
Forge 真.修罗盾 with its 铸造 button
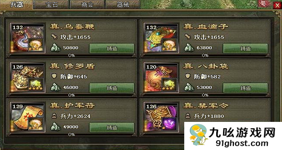coord(112,88)
